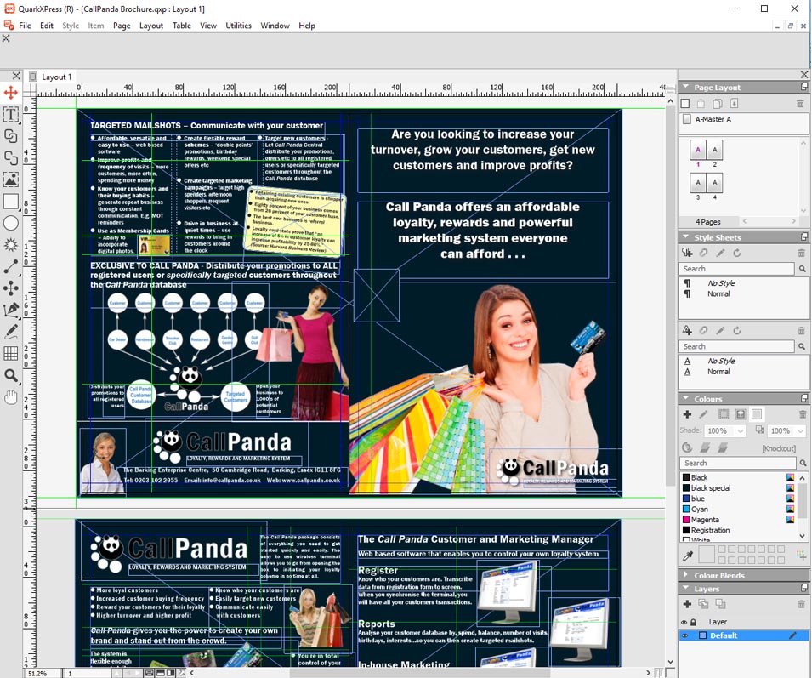This screenshot has height=678, width=812.
Task: Select the Starburst tool
Action: pos(11,245)
